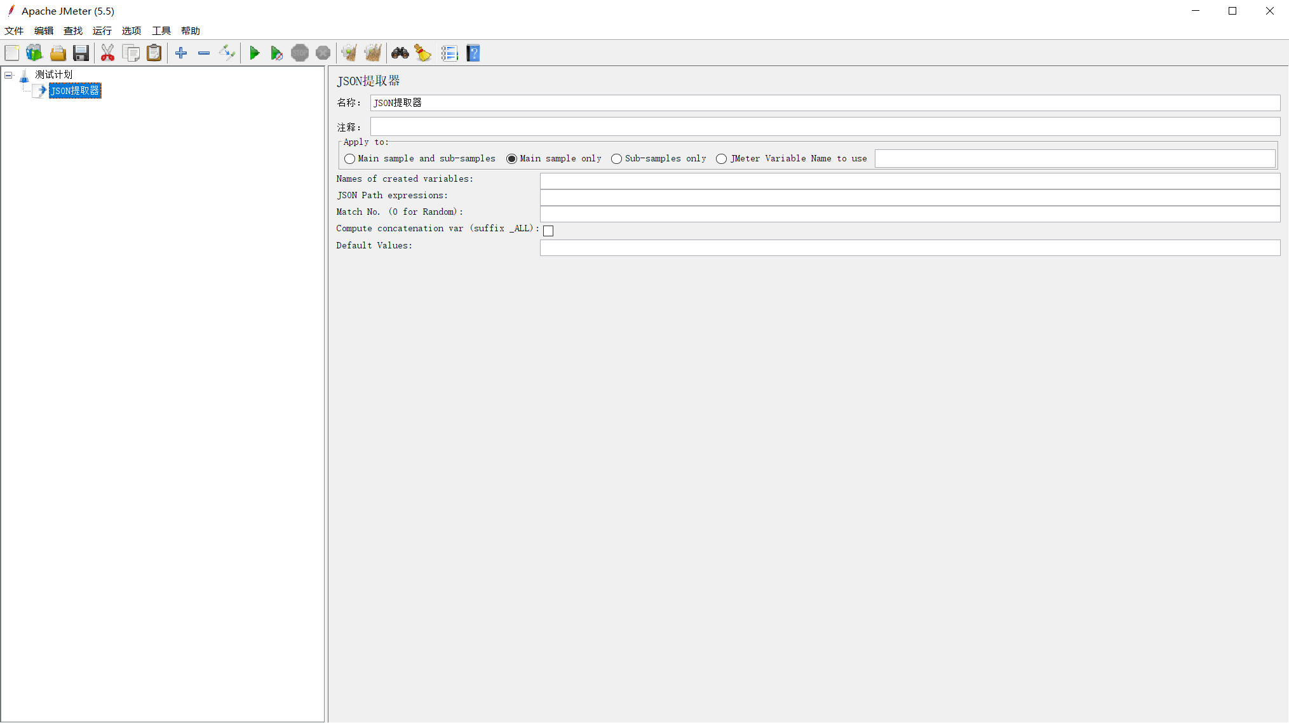Select the Main sample and sub-samples option
Viewport: 1289px width, 723px height.
[x=350, y=159]
